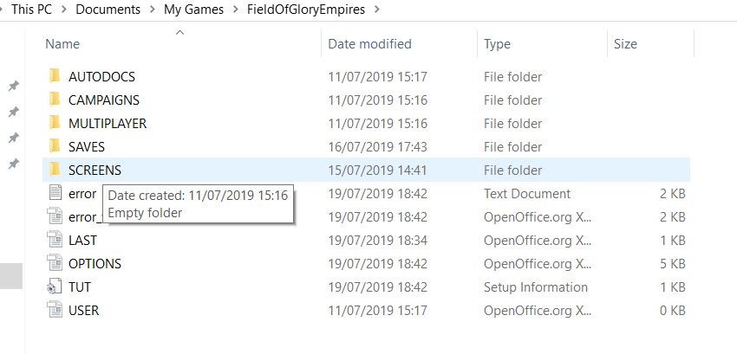Screen dimensions: 737x354
Task: Expand the chevron after FieldOfGloryEmpires in breadcrumb
Action: coord(377,10)
